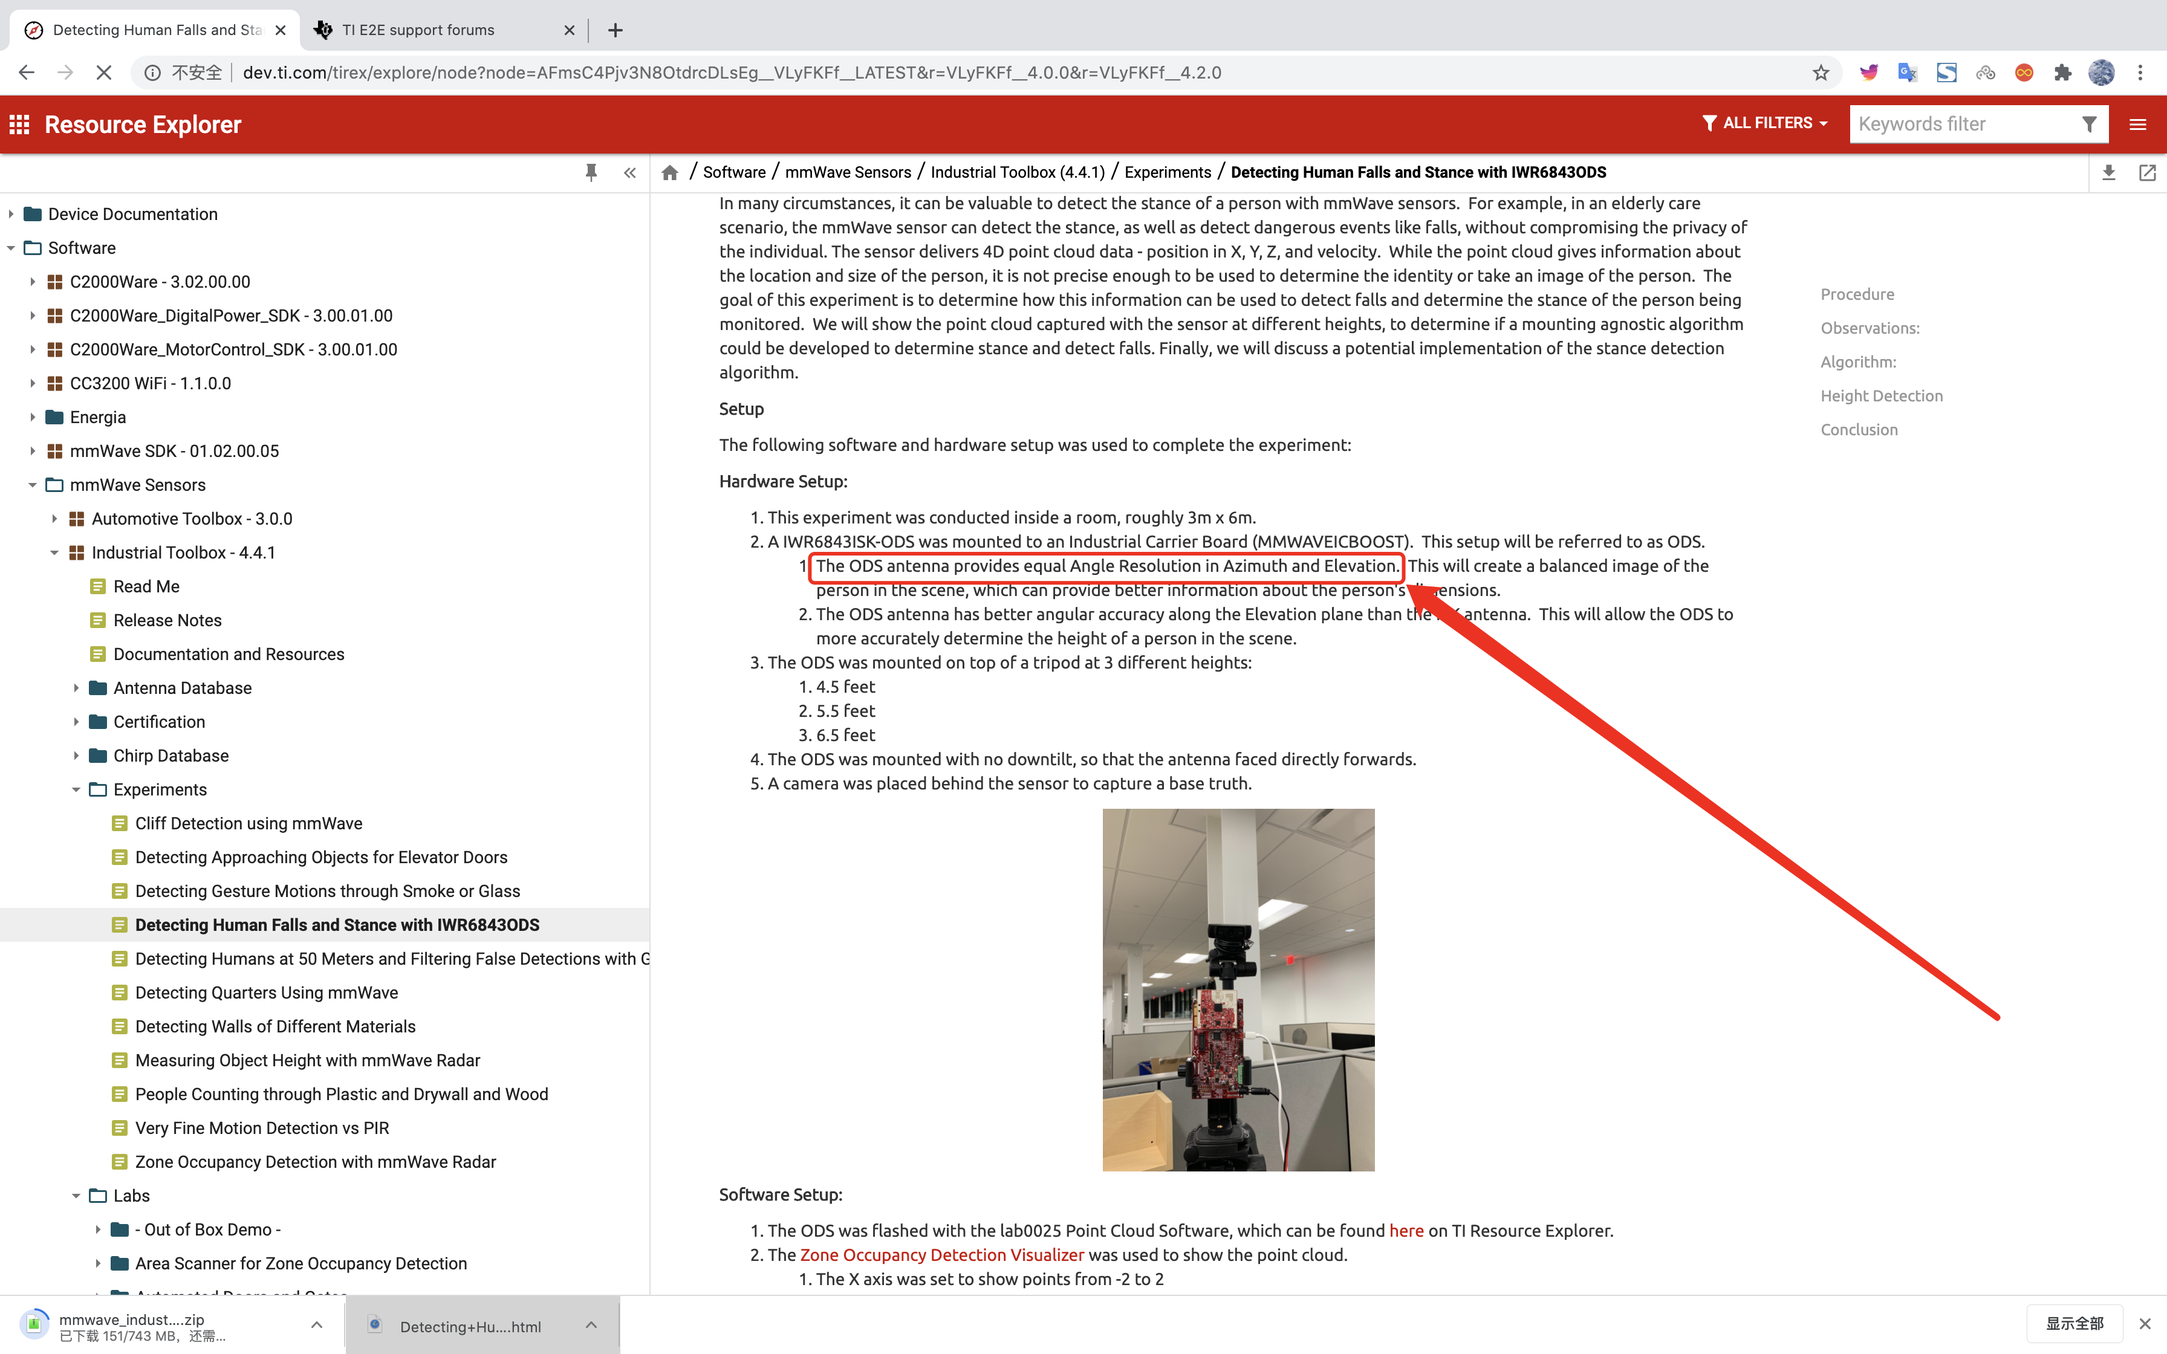The width and height of the screenshot is (2167, 1354).
Task: Jump to the Height Detection section
Action: click(x=1882, y=396)
